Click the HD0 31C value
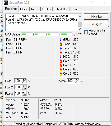This screenshot has width=111, height=126. coord(76,57)
